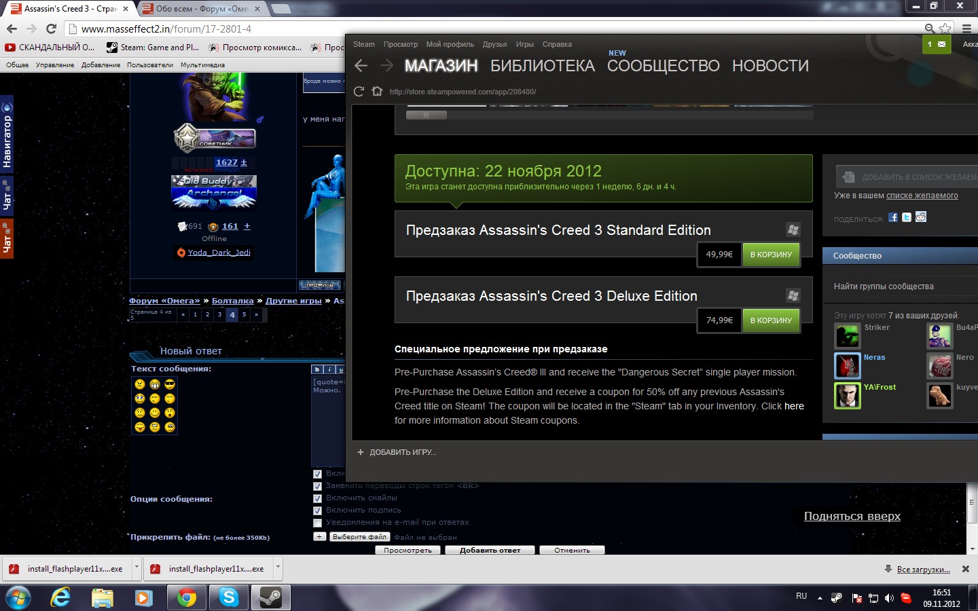
Task: Insert the angry smiley in forum reply
Action: [140, 384]
